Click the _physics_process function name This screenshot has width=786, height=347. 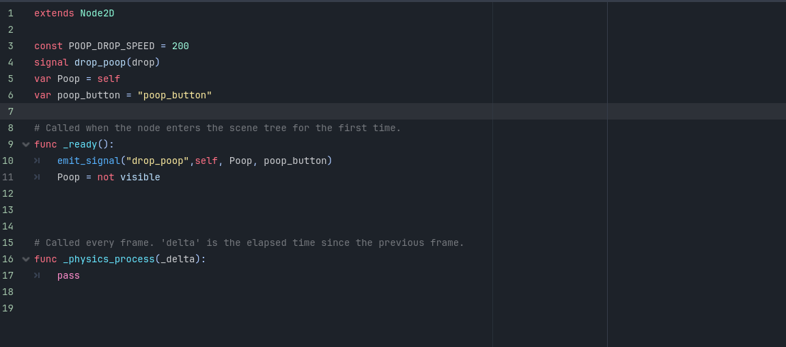109,260
